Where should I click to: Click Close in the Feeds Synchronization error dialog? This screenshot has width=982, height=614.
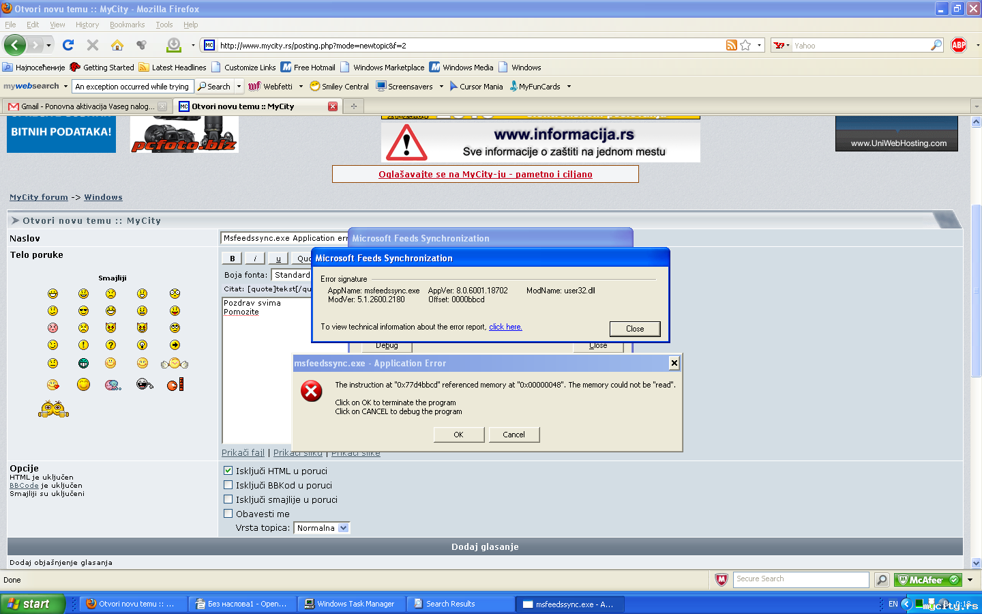pos(635,329)
